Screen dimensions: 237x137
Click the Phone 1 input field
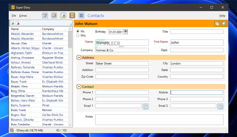(x=122, y=92)
